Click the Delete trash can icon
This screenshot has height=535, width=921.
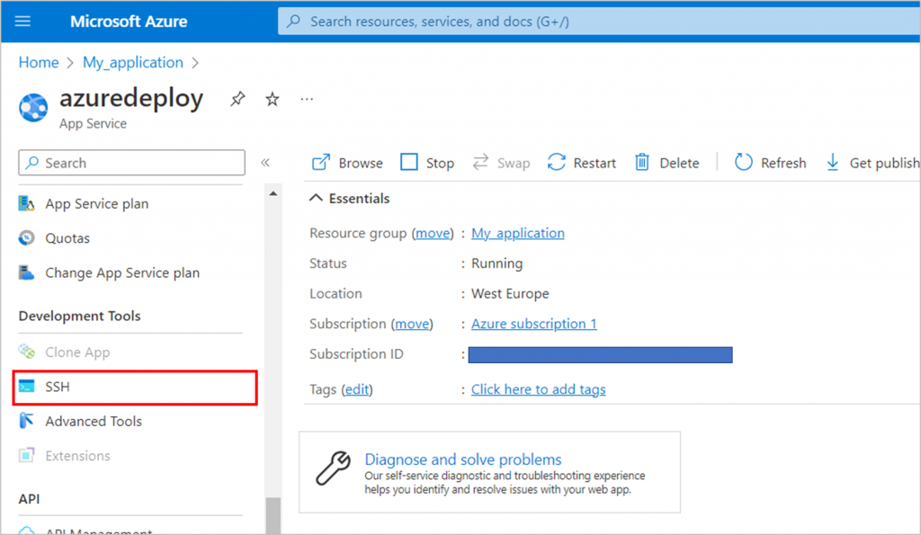point(642,162)
